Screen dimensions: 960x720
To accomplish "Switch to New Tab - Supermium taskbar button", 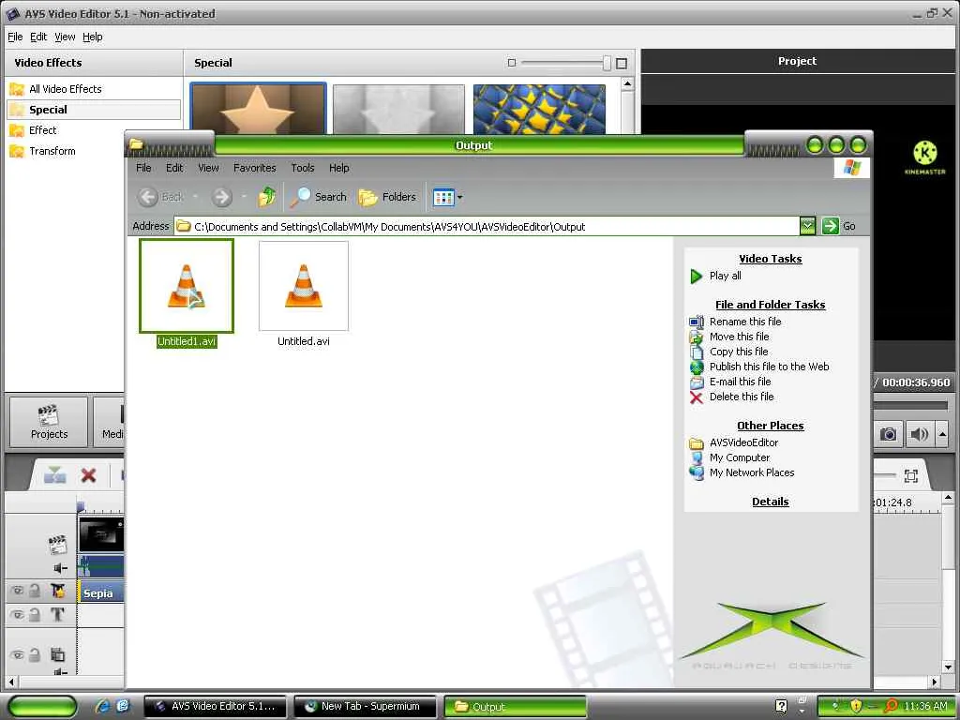I will pyautogui.click(x=366, y=706).
